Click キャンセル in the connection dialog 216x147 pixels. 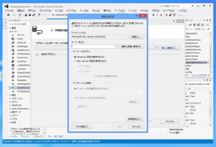[136, 127]
